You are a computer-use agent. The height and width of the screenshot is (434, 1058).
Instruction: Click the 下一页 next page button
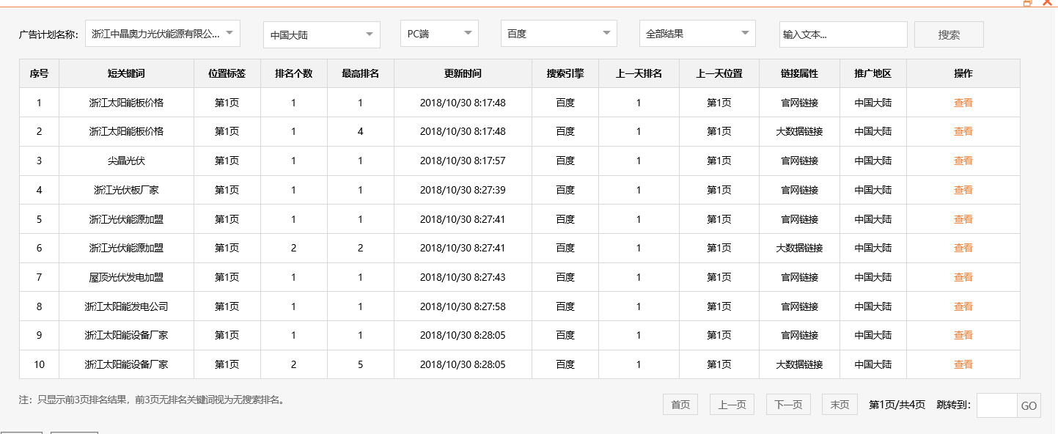click(x=787, y=404)
